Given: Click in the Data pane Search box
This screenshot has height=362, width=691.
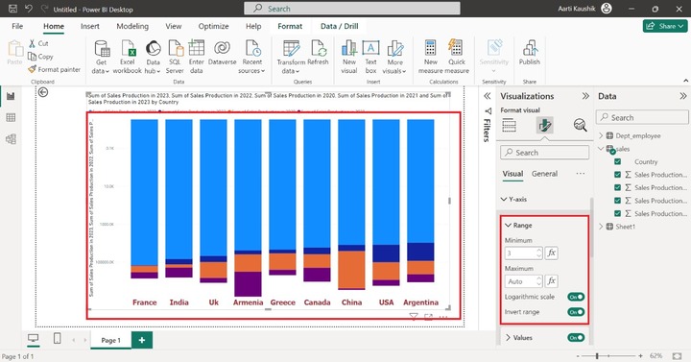Looking at the screenshot, I should [x=642, y=117].
